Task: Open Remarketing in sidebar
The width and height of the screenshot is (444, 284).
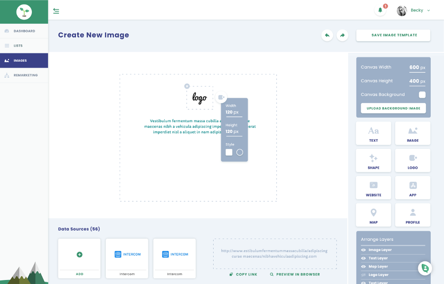Action: coord(24,75)
